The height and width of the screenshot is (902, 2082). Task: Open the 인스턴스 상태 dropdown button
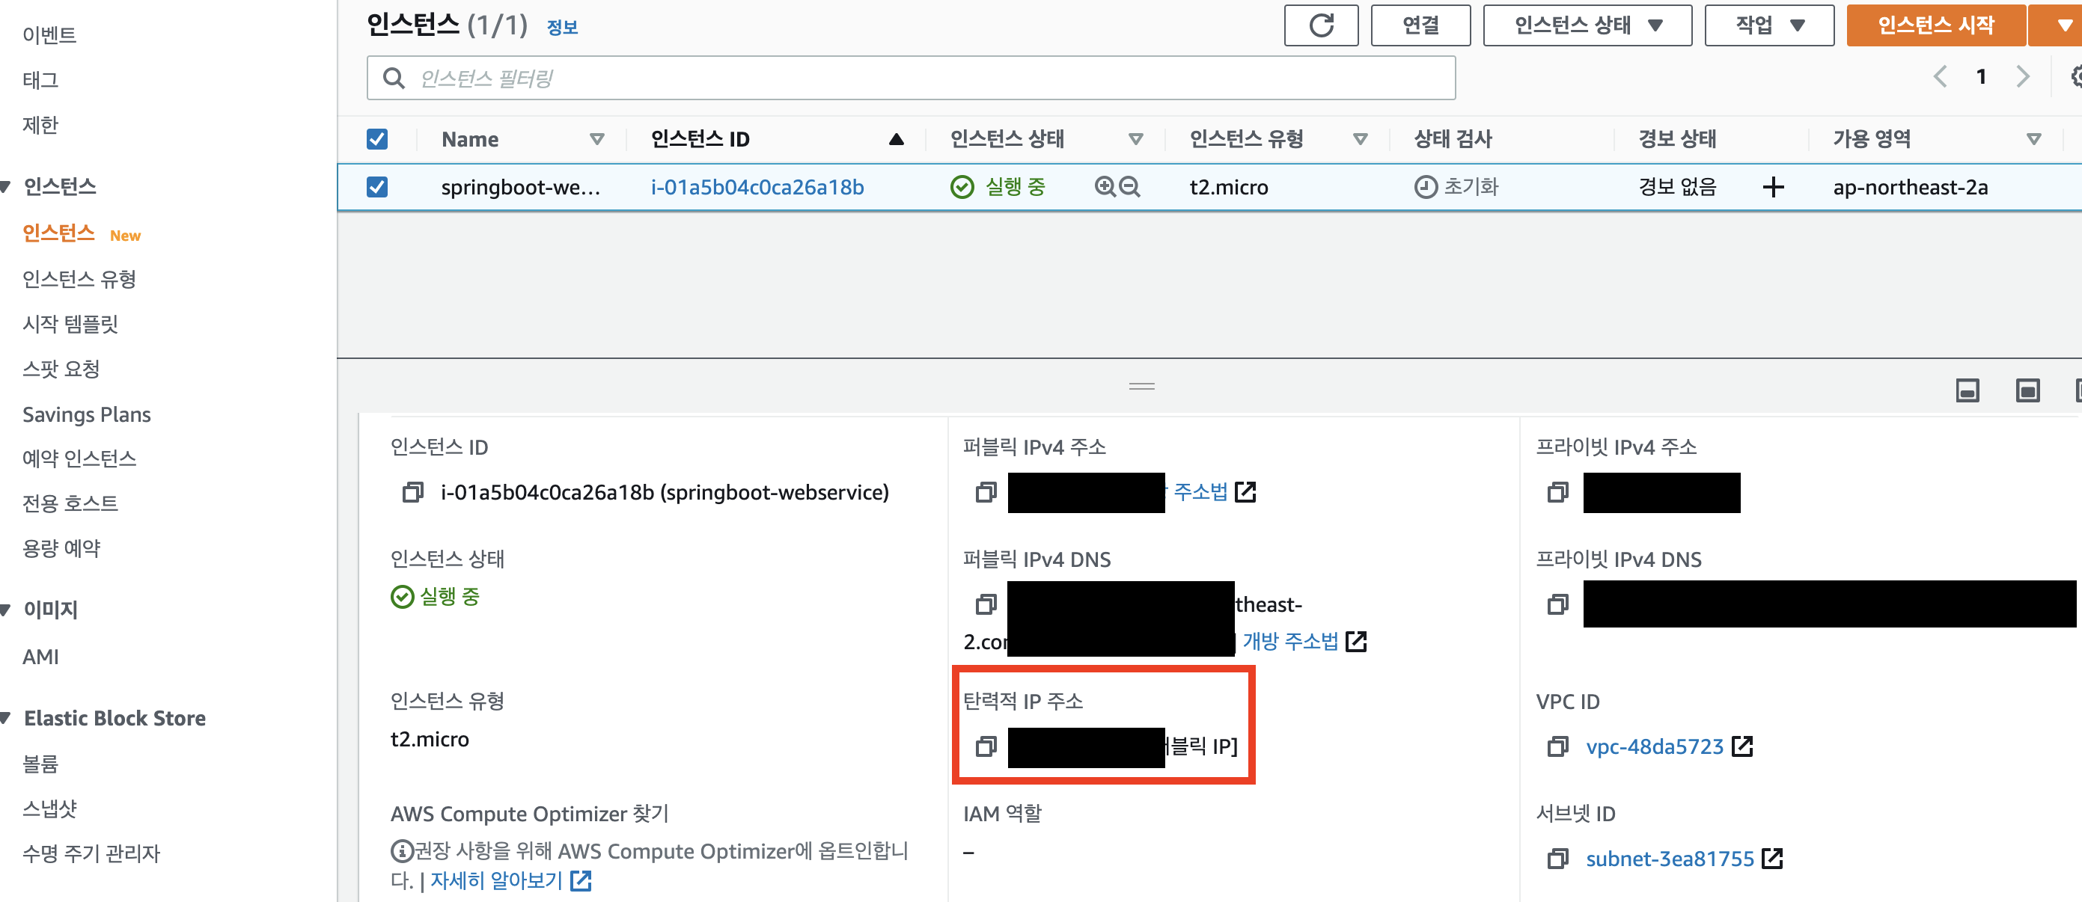(x=1587, y=26)
